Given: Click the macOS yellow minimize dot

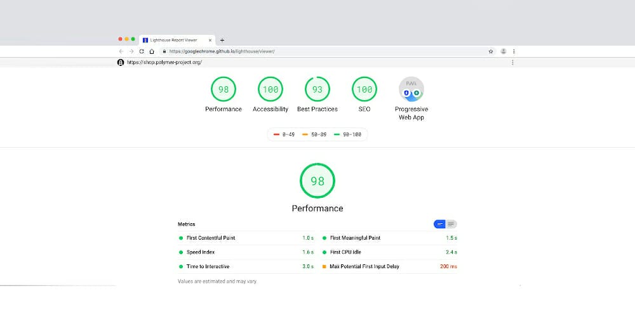Looking at the screenshot, I should pyautogui.click(x=127, y=39).
